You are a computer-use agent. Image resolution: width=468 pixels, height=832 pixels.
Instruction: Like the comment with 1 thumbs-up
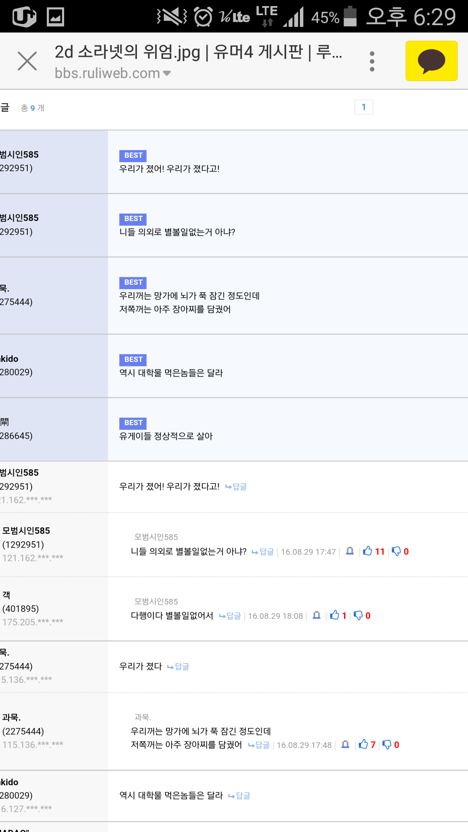pyautogui.click(x=334, y=615)
